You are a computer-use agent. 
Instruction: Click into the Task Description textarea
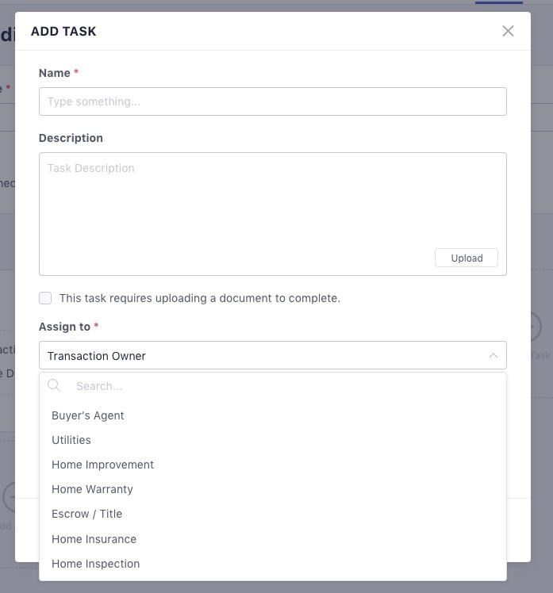click(272, 214)
